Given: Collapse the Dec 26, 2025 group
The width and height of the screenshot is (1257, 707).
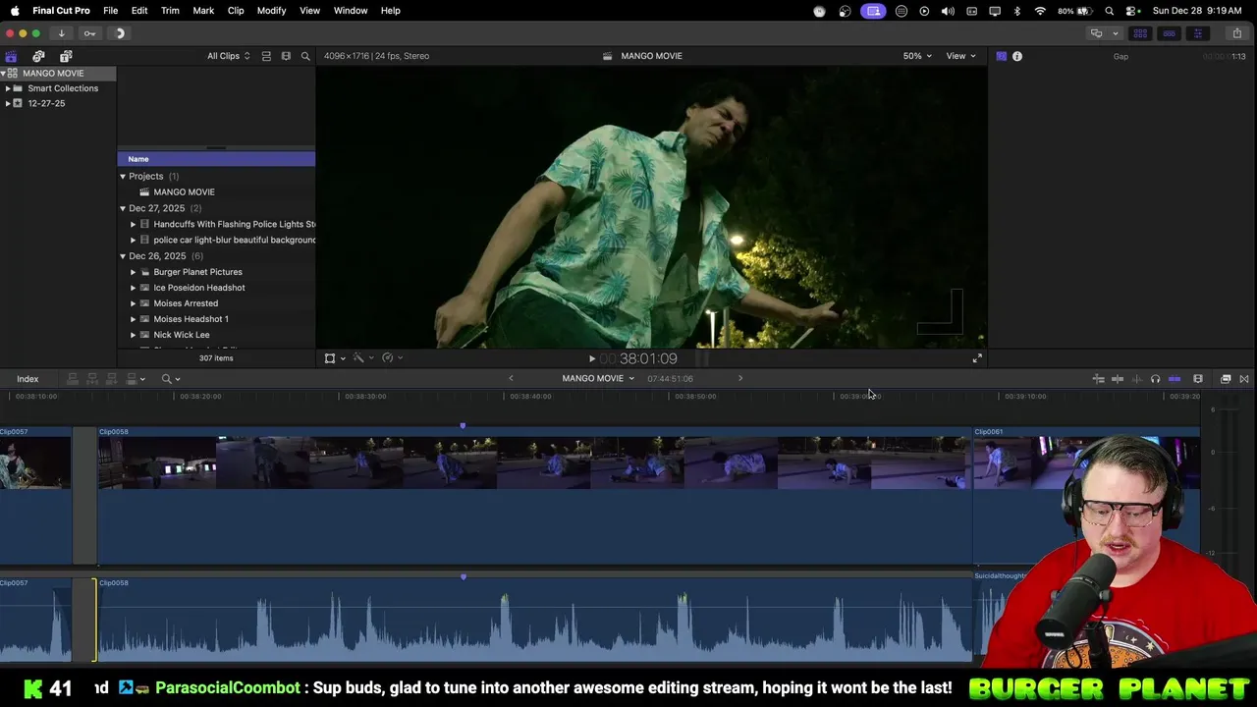Looking at the screenshot, I should point(123,256).
